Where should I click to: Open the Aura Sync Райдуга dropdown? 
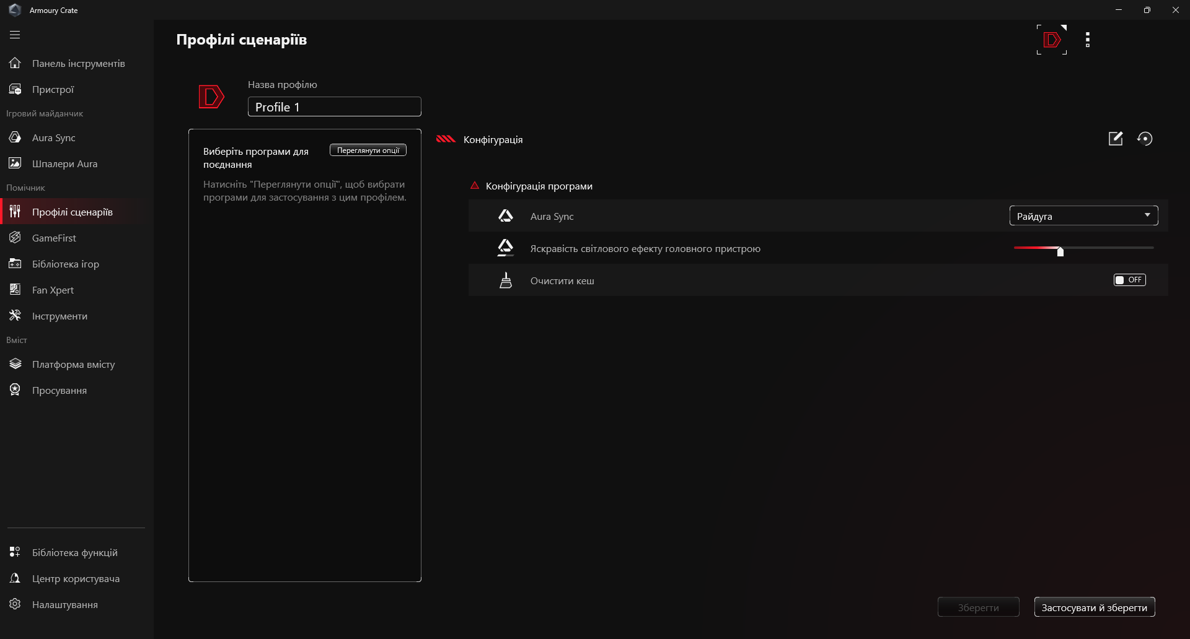[x=1083, y=215]
